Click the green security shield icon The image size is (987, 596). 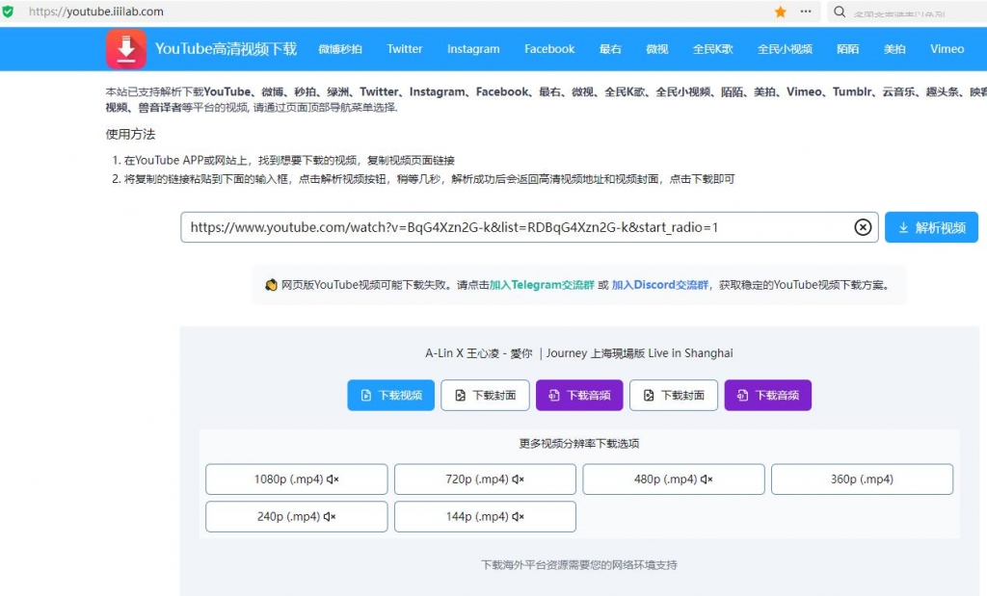[x=8, y=12]
